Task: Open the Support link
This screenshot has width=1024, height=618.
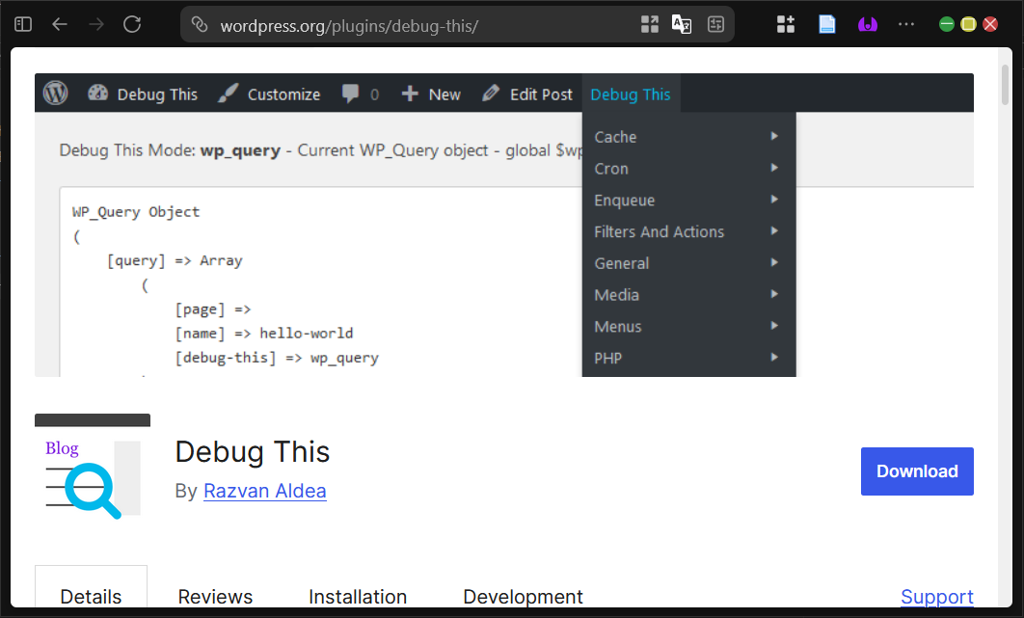Action: pos(937,596)
